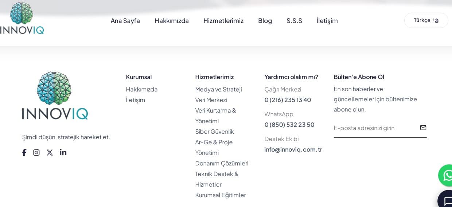The width and height of the screenshot is (452, 207).
Task: Call the 0 (216) 235 13 40 number
Action: coord(288,100)
